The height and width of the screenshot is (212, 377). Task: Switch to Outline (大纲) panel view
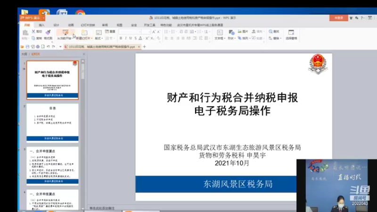click(25, 54)
